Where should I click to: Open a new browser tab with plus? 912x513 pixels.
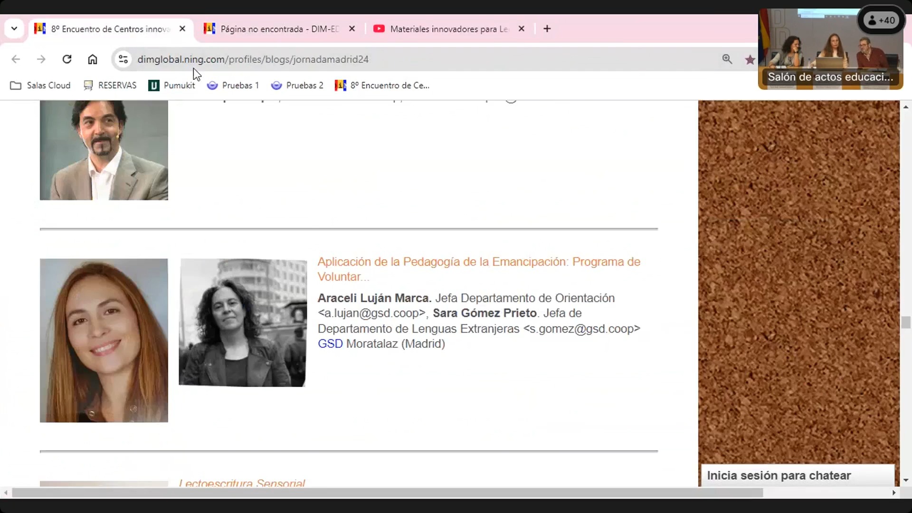tap(547, 29)
